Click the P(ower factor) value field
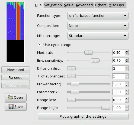The width and height of the screenshot is (134, 125). pos(119,84)
